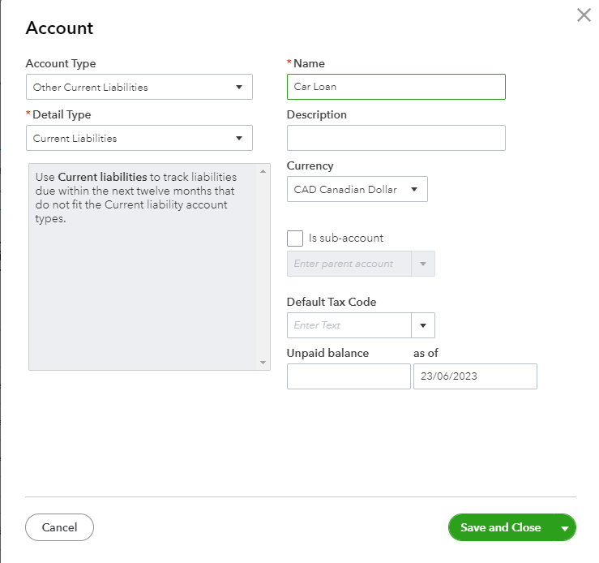Screen dimensions: 599x563
Task: Select the as of date field
Action: 475,376
